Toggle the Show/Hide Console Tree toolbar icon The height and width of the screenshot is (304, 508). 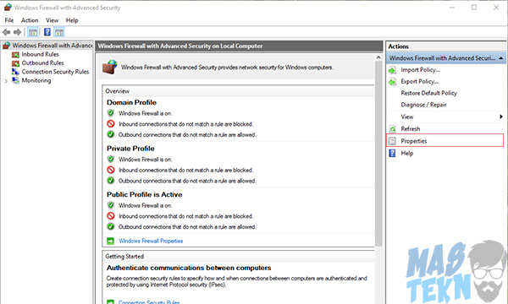click(33, 32)
